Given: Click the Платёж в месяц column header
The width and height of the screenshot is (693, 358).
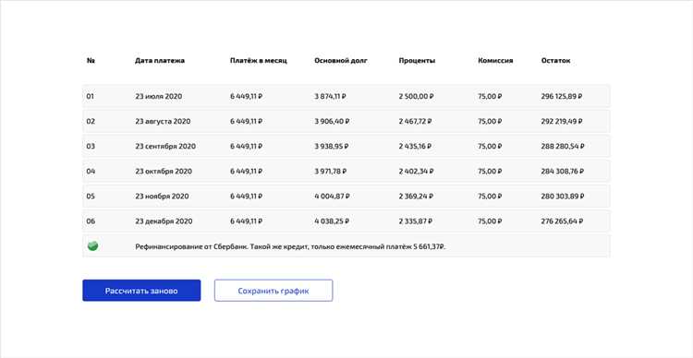Looking at the screenshot, I should coord(259,61).
